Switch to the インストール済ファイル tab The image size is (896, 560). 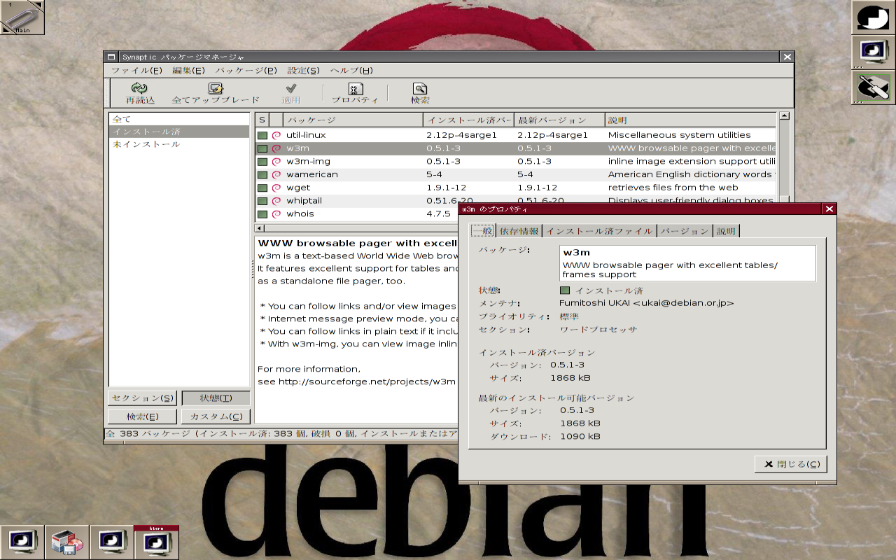coord(599,231)
